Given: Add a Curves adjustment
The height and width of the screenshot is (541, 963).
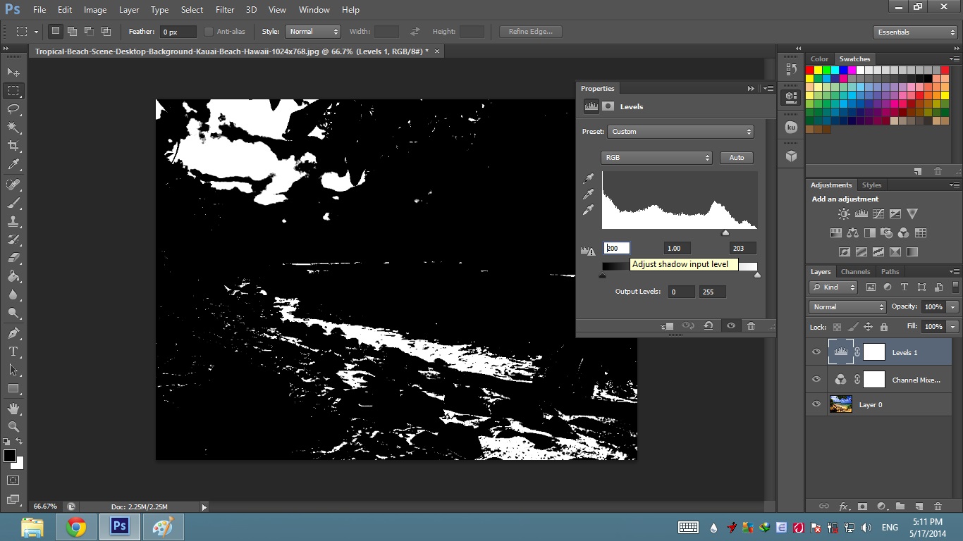Looking at the screenshot, I should (x=878, y=214).
